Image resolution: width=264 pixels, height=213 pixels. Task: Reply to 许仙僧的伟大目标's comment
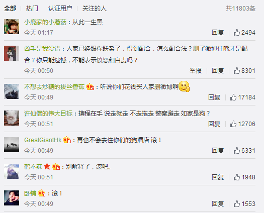tap(214, 124)
